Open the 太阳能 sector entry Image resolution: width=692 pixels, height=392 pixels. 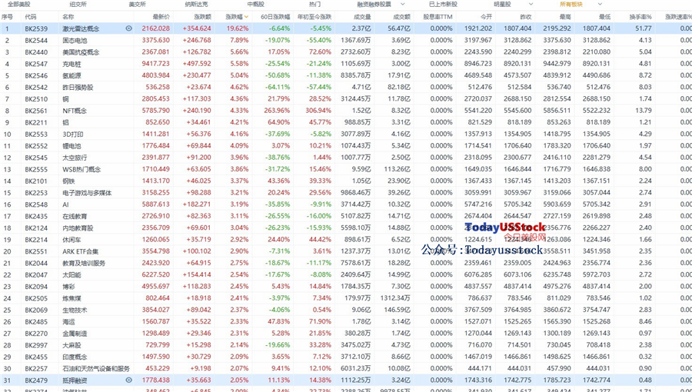point(346,274)
